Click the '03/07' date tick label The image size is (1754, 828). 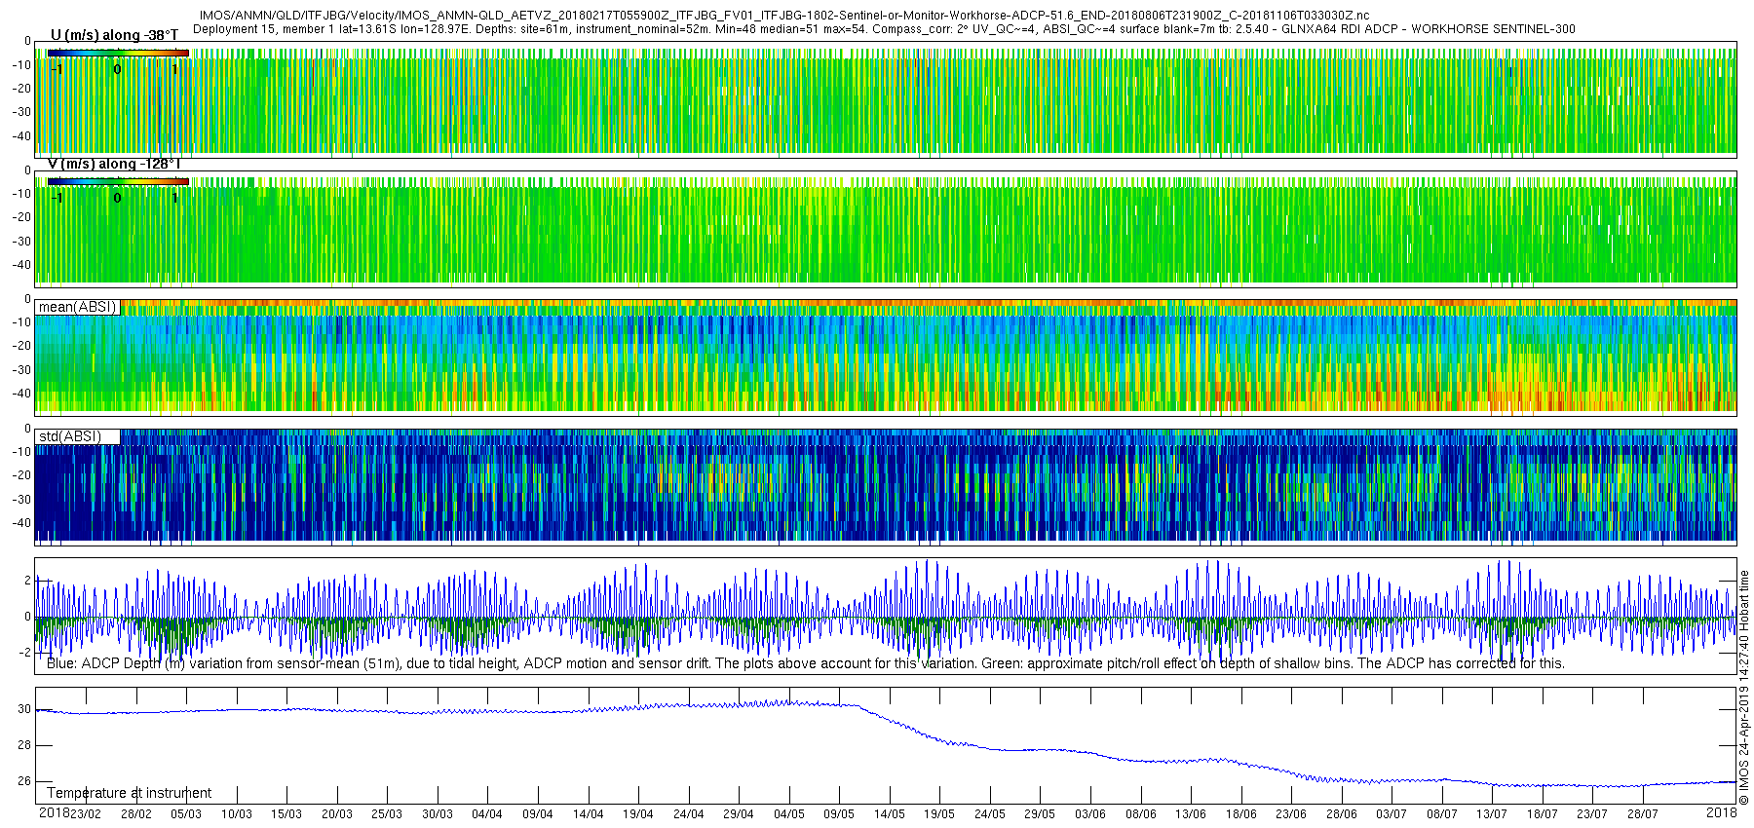1392,813
